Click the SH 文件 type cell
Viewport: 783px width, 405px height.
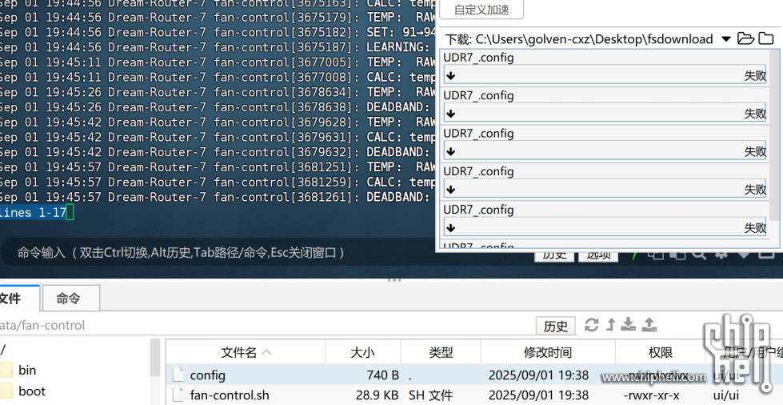point(431,395)
